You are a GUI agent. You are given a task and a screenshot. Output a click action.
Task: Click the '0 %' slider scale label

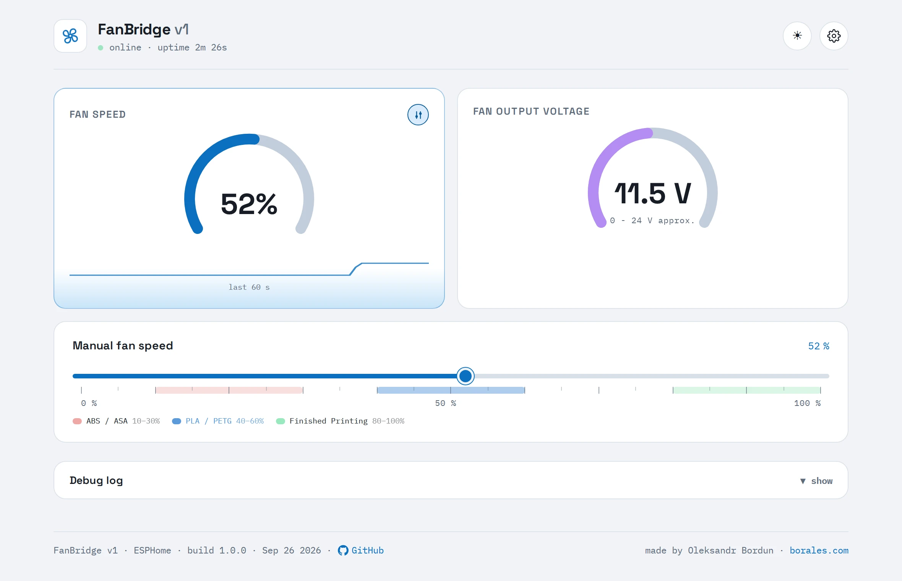click(x=89, y=403)
